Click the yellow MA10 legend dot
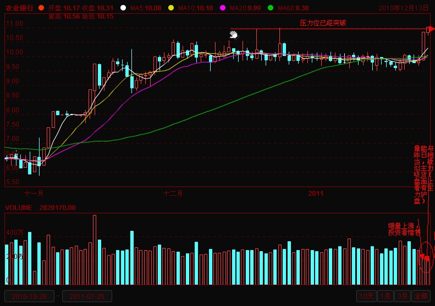Screen dimensions: 435x306 [171, 8]
